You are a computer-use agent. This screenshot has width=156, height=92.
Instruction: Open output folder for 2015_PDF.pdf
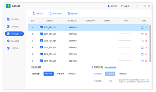(x=142, y=41)
